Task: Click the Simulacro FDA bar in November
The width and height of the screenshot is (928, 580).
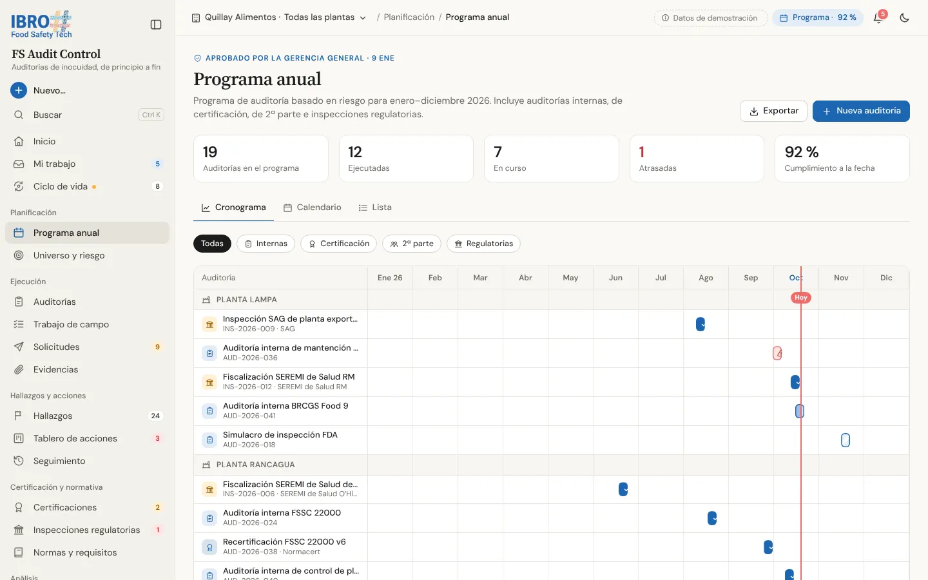Action: [846, 440]
